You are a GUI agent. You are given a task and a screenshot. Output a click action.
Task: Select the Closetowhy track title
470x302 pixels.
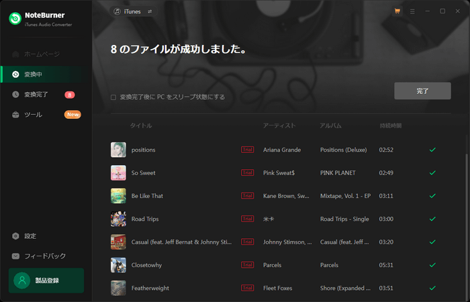tap(146, 265)
